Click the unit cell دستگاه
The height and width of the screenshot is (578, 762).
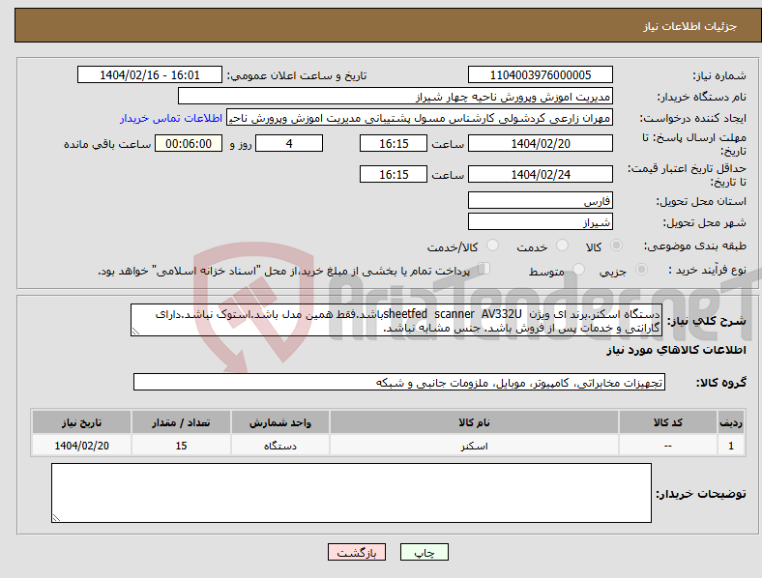280,446
